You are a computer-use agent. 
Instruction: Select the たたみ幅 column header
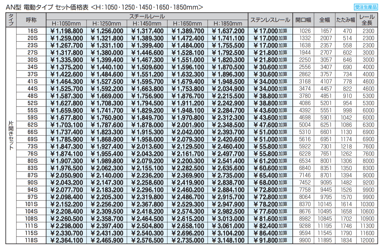pyautogui.click(x=346, y=20)
